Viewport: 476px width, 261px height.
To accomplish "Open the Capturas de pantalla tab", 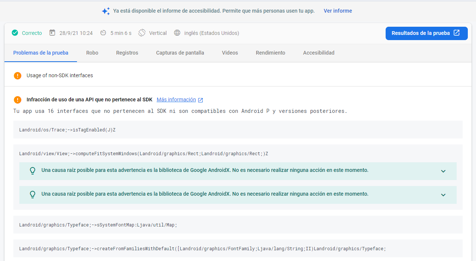I will coord(180,53).
